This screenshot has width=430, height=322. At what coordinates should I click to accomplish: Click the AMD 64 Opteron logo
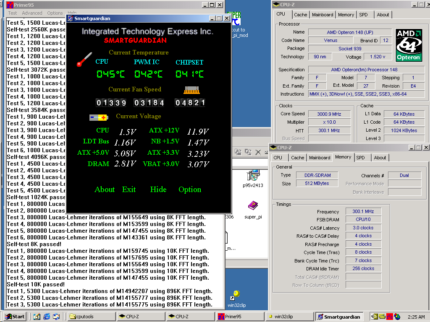pyautogui.click(x=409, y=45)
